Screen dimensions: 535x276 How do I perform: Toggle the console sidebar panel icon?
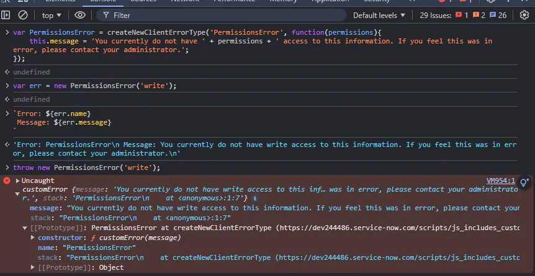click(6, 15)
